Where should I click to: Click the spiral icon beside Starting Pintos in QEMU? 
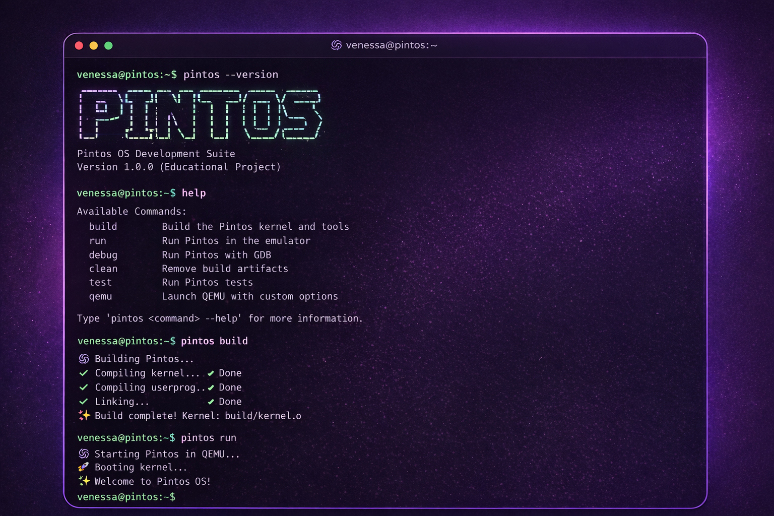point(84,454)
